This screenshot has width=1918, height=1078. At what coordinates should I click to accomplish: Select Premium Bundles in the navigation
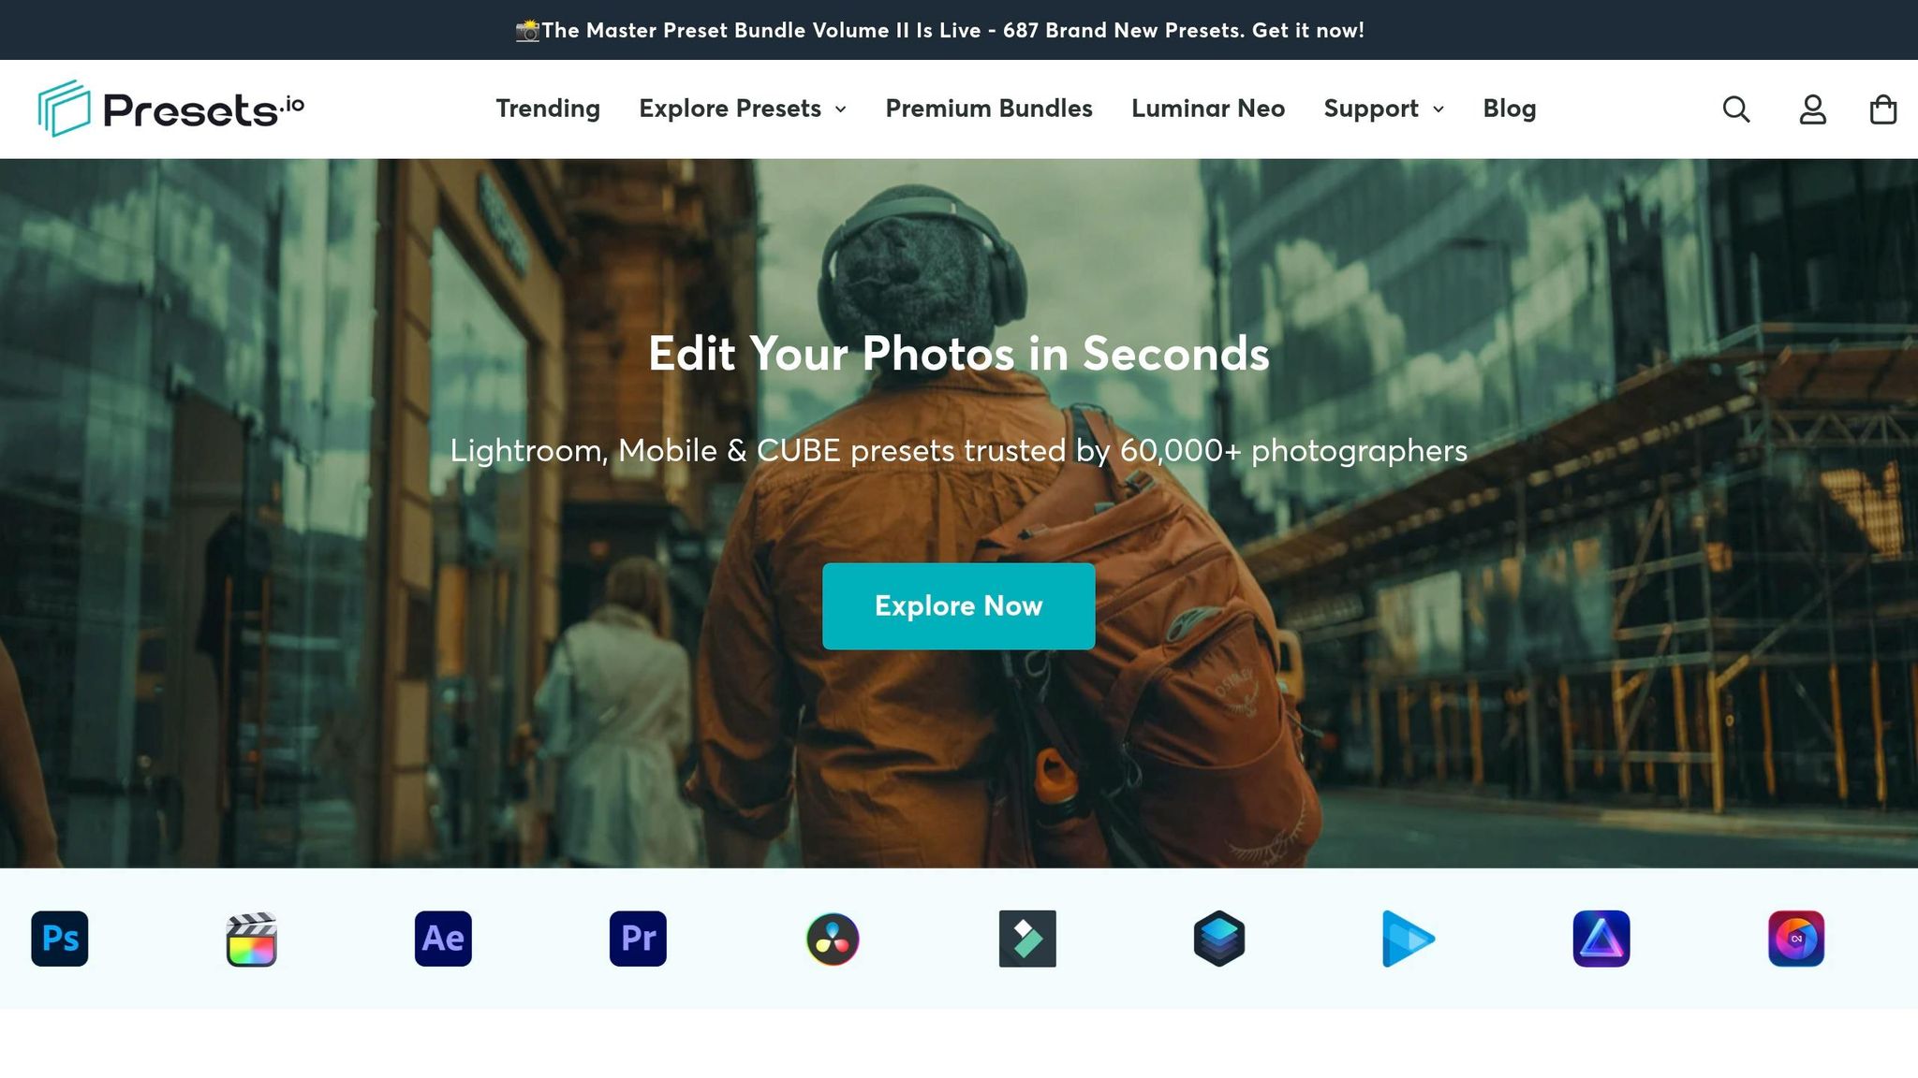click(988, 109)
